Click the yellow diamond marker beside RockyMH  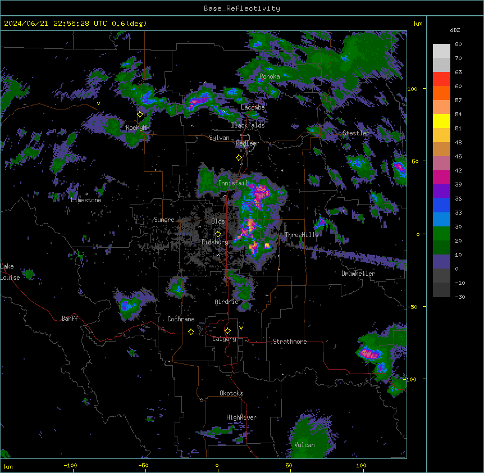[x=140, y=115]
